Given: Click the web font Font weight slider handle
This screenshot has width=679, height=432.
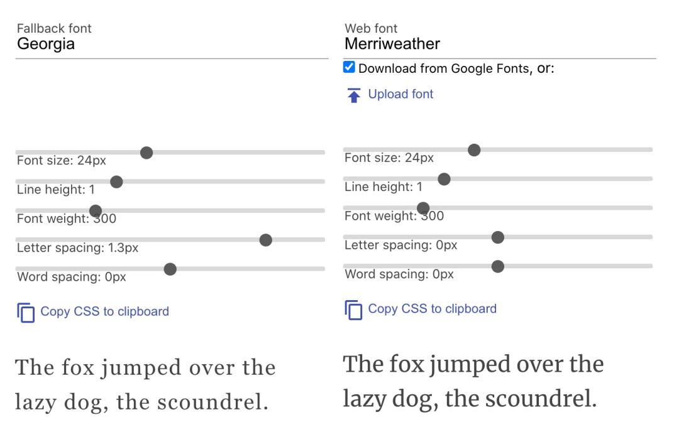Looking at the screenshot, I should 423,208.
